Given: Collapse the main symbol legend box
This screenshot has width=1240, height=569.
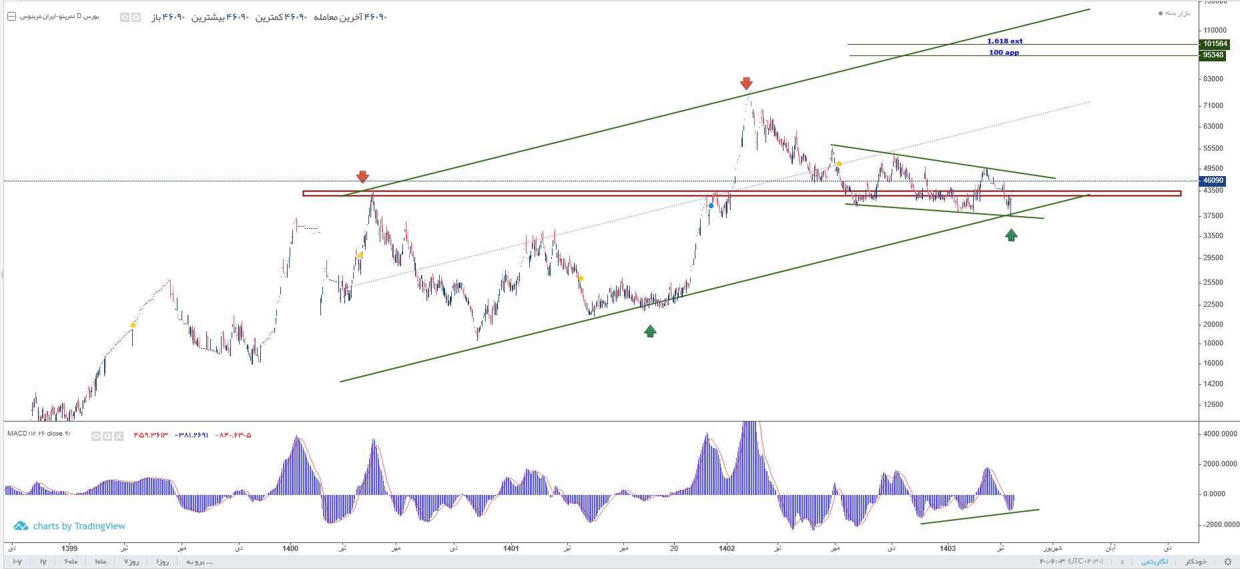Looking at the screenshot, I should pyautogui.click(x=11, y=16).
